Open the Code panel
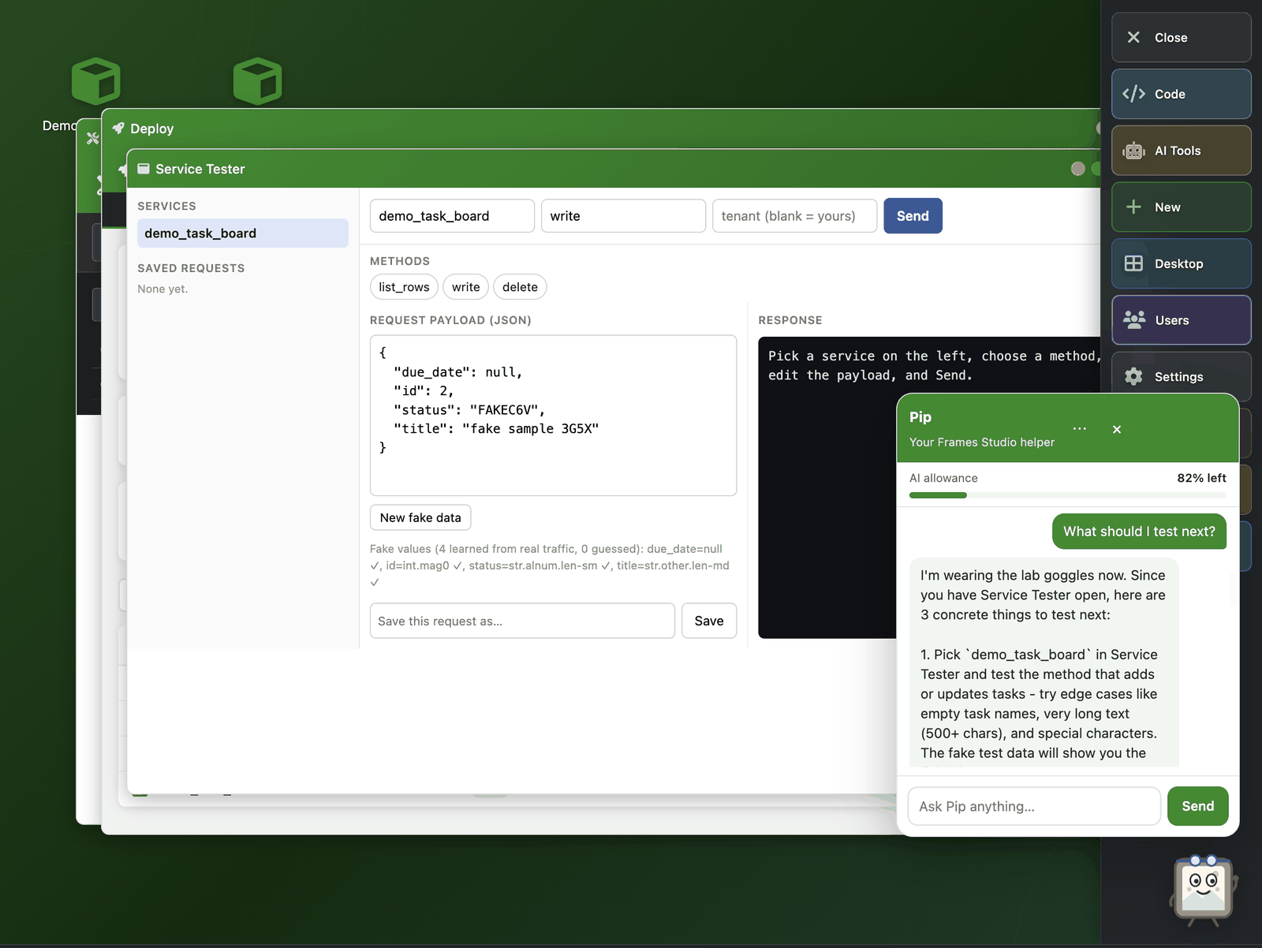Image resolution: width=1262 pixels, height=948 pixels. point(1181,94)
